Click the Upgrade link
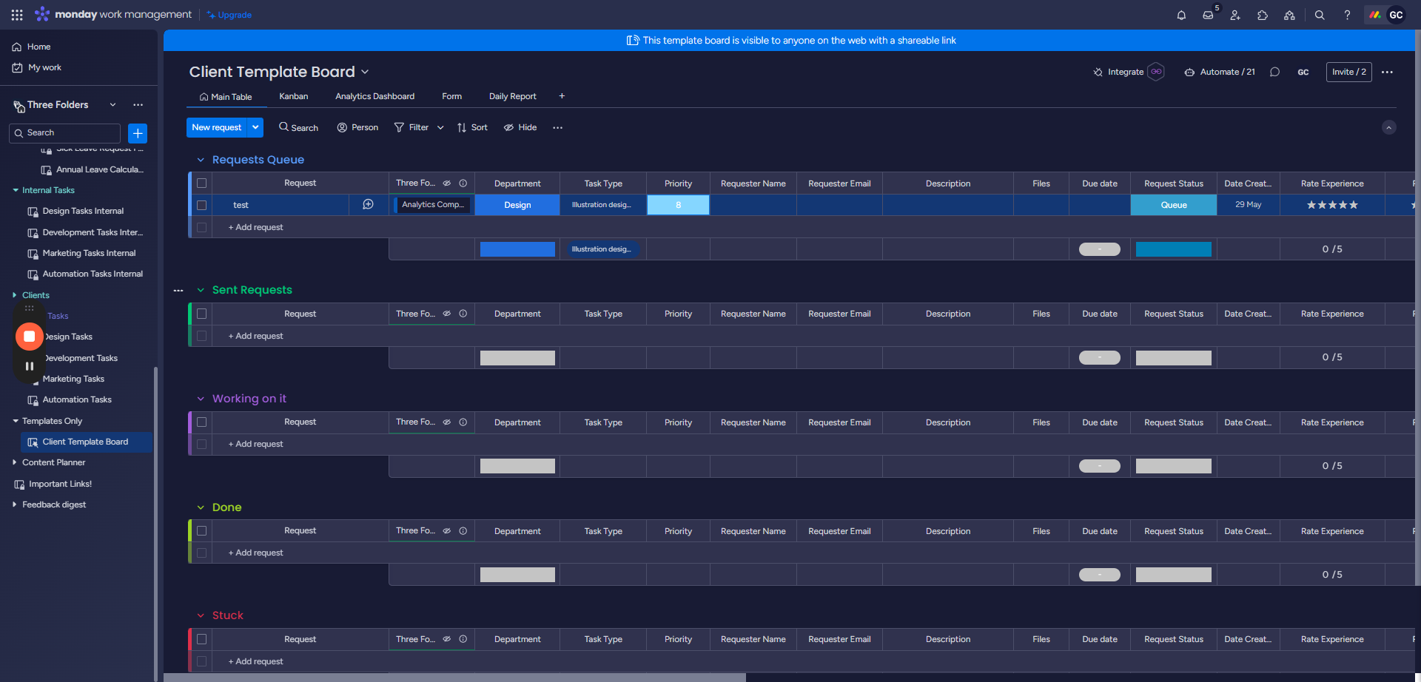Screen dimensions: 1421x682 (x=229, y=15)
